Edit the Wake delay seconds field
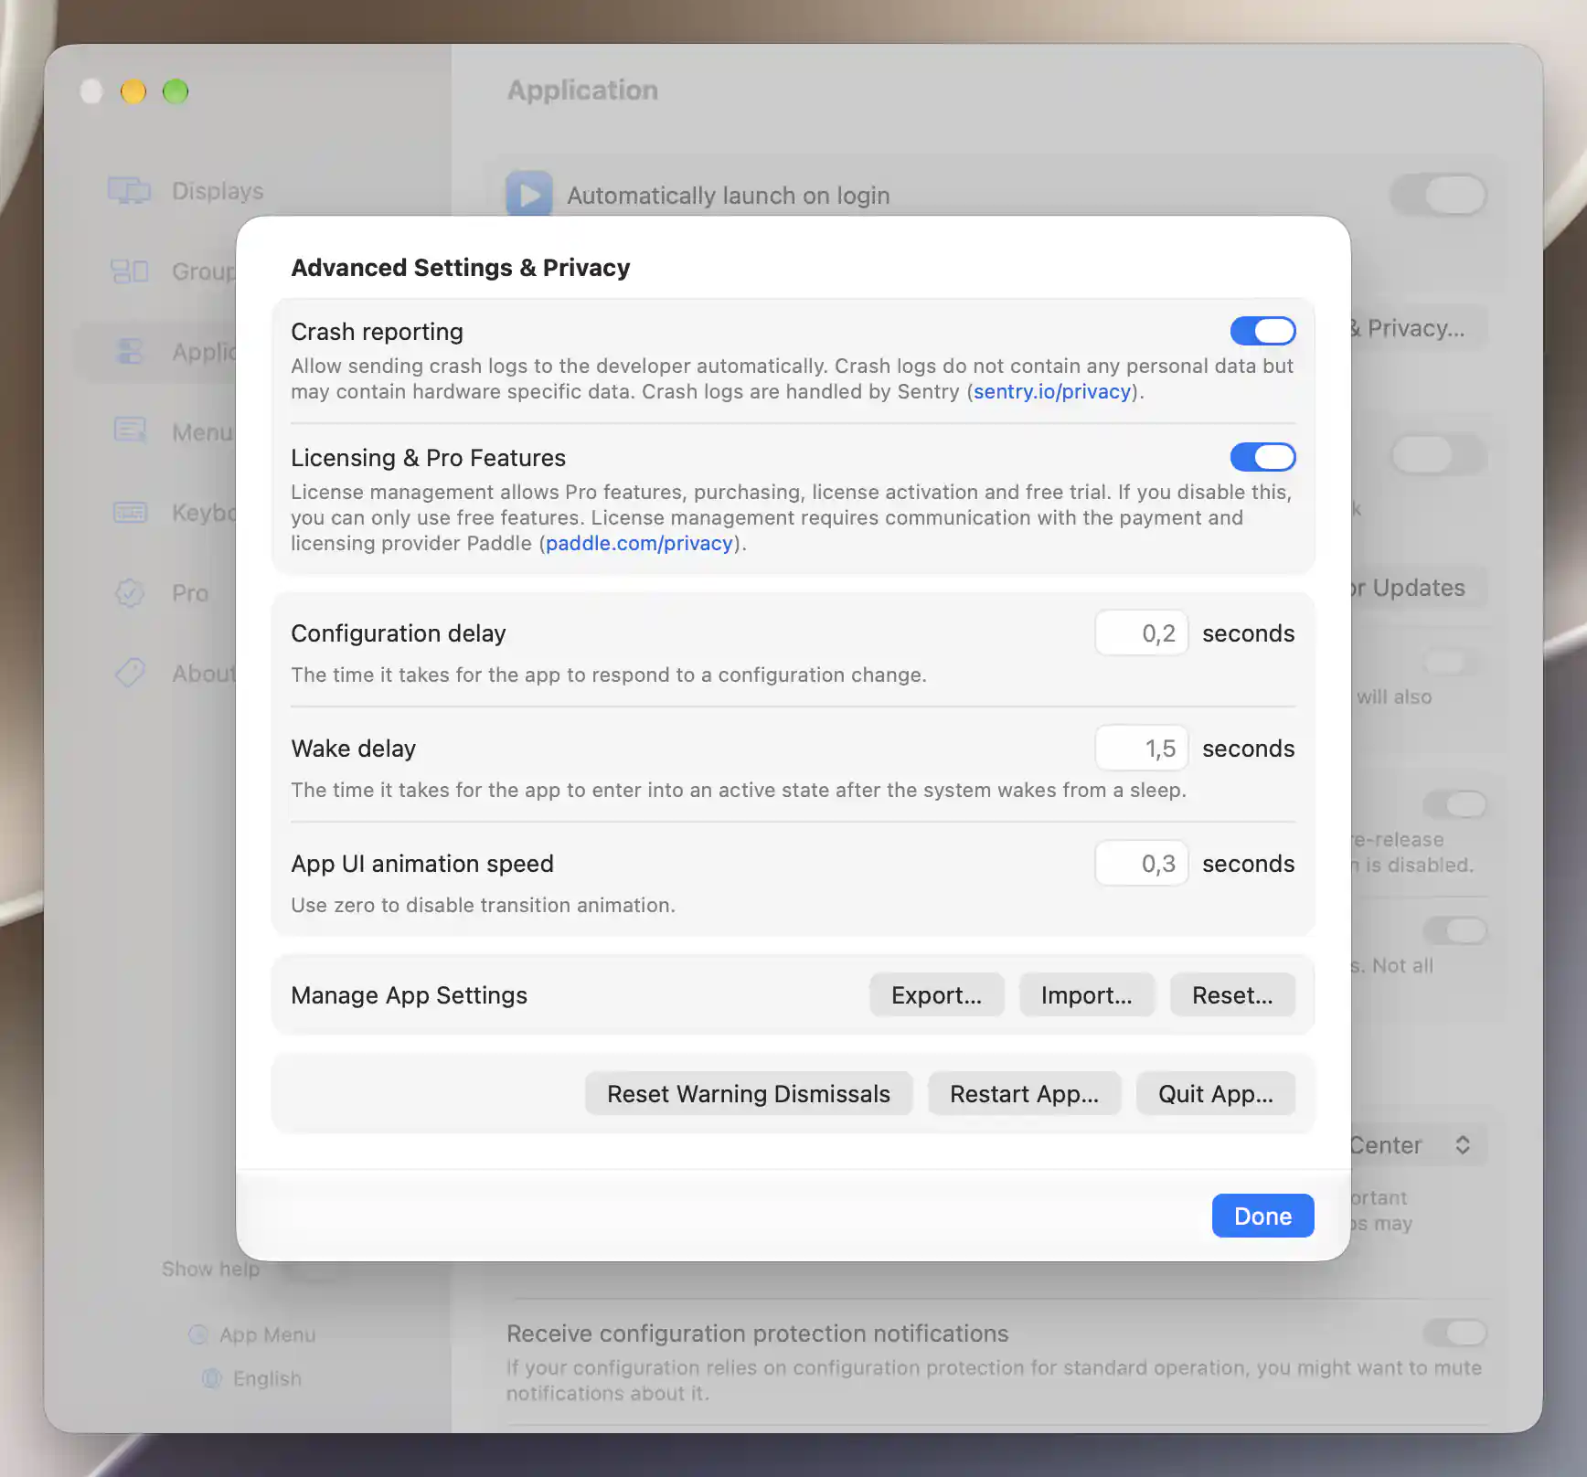1587x1477 pixels. pyautogui.click(x=1141, y=749)
